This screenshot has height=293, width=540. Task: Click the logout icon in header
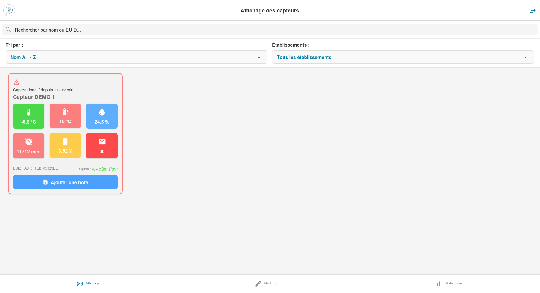[x=532, y=10]
